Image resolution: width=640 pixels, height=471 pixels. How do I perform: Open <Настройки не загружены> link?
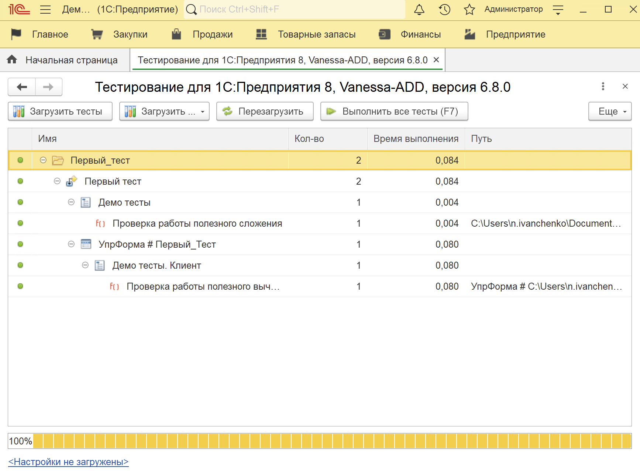[68, 462]
